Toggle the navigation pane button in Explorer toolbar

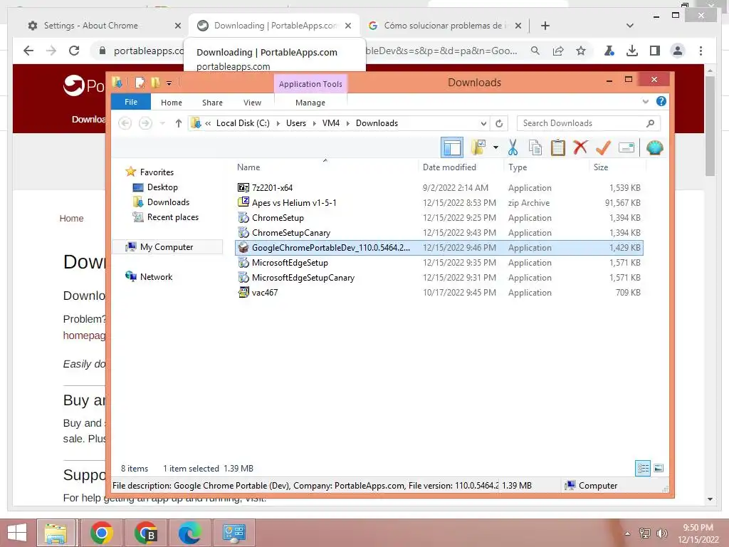pos(451,148)
